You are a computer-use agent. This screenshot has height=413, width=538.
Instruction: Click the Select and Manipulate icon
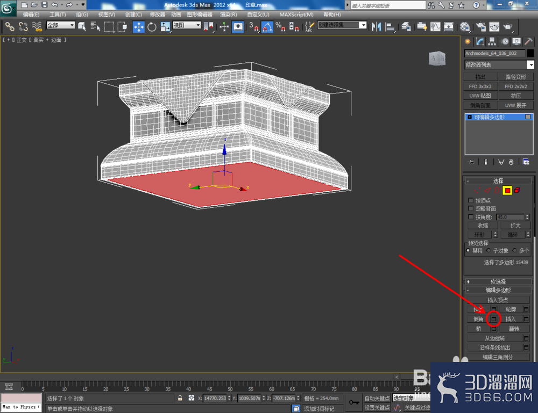coord(224,27)
